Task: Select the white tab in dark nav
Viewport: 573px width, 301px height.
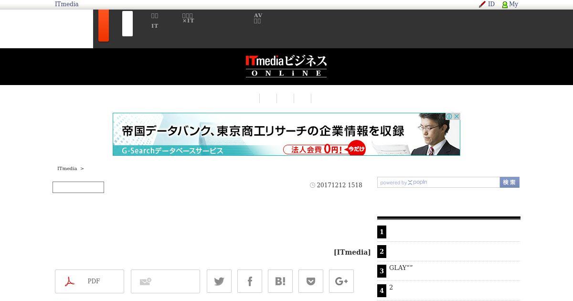Action: tap(127, 24)
